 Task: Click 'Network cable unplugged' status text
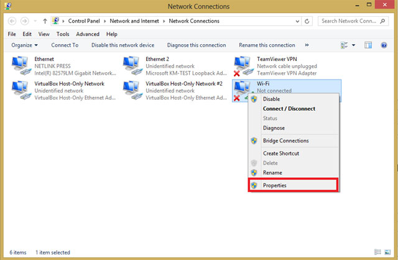pos(287,66)
